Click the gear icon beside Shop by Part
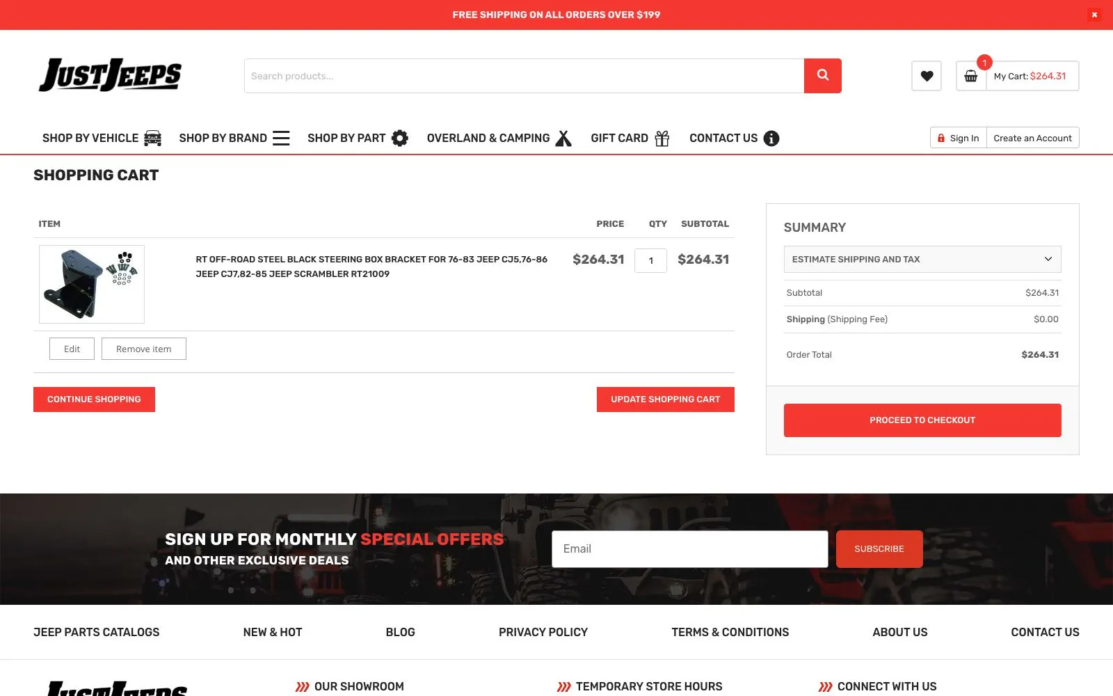 [x=400, y=138]
